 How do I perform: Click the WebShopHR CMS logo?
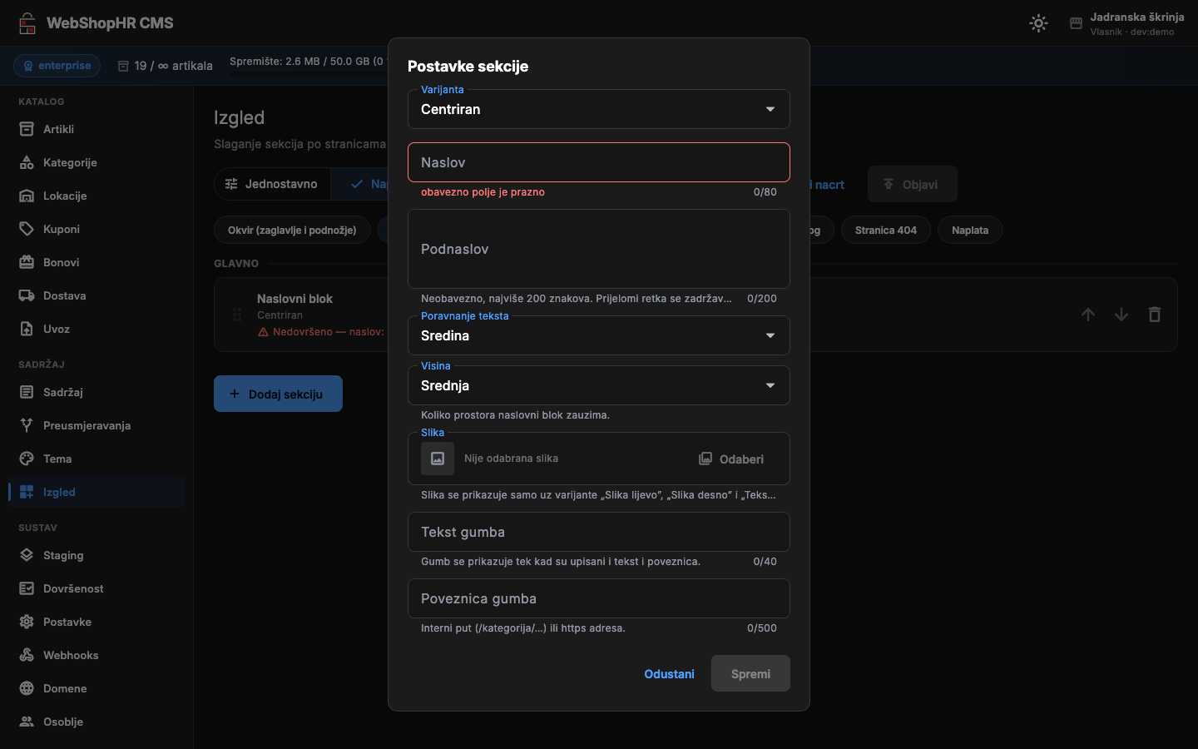(96, 23)
